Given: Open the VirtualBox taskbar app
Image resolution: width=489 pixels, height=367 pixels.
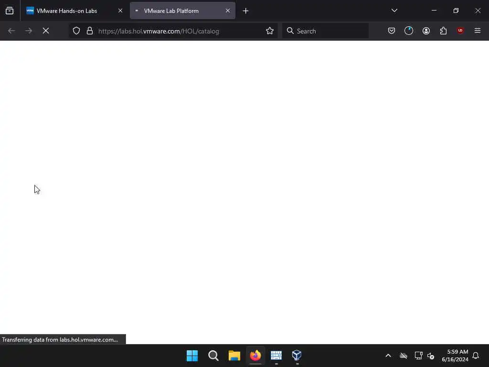Looking at the screenshot, I should tap(297, 356).
